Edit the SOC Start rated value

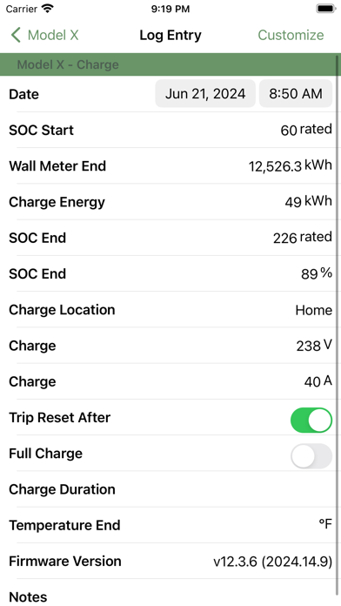pos(306,130)
